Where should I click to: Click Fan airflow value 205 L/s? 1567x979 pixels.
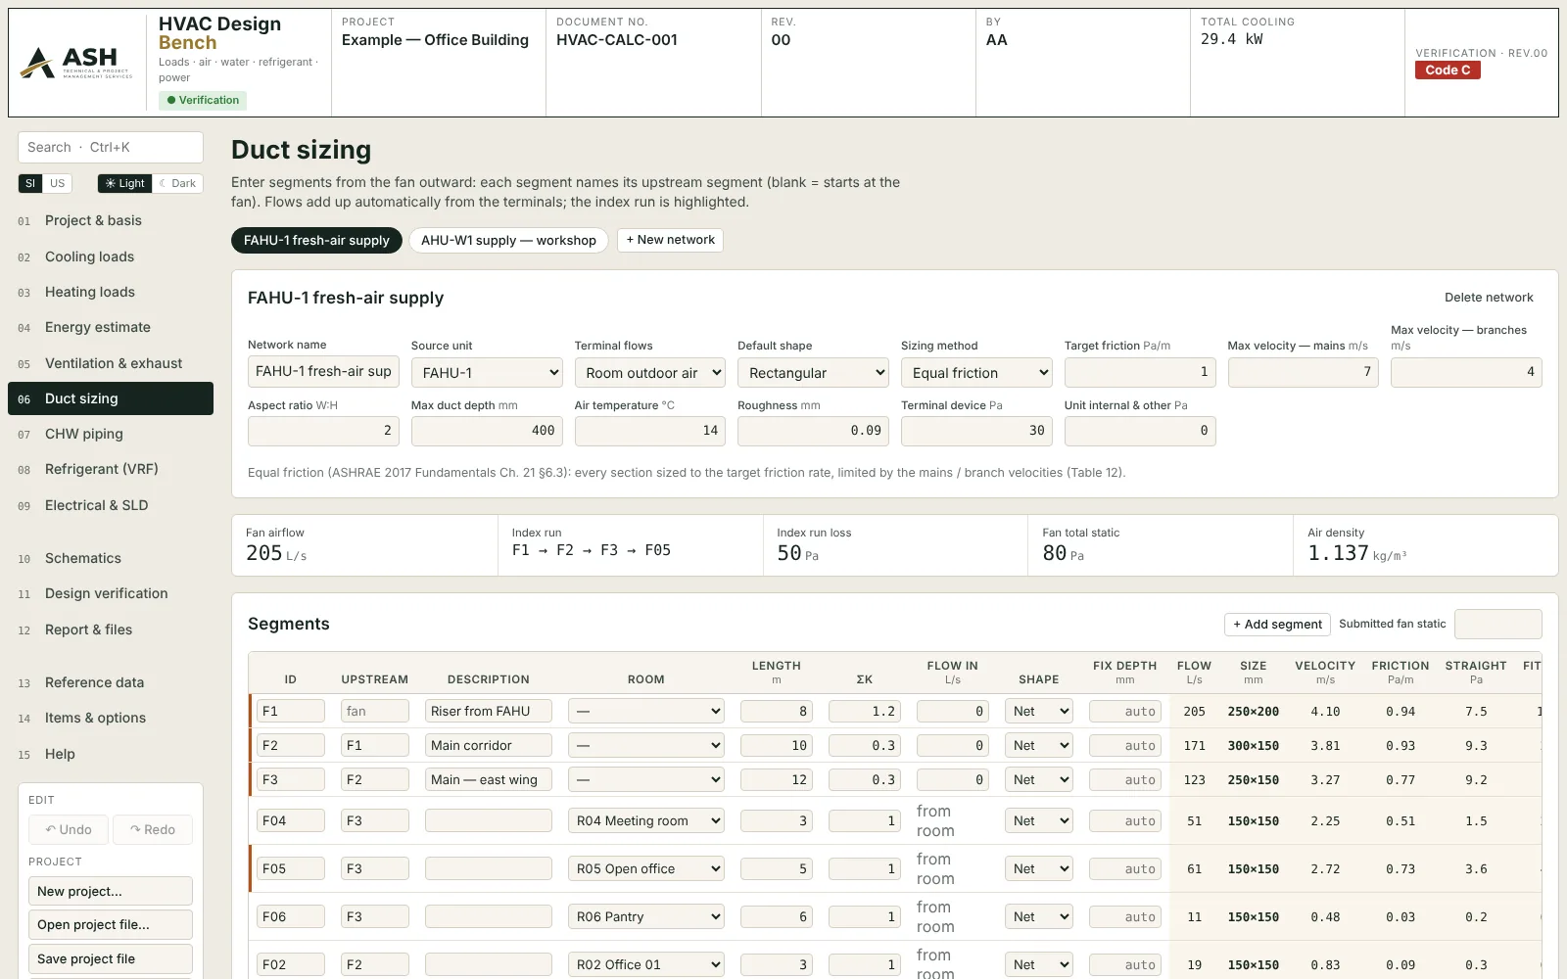click(276, 553)
